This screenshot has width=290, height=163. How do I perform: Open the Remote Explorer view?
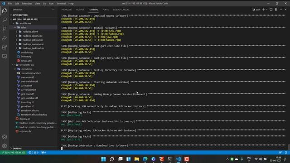[x=5, y=56]
